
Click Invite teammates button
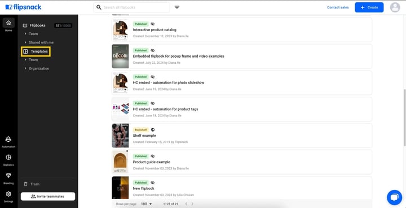pyautogui.click(x=48, y=197)
